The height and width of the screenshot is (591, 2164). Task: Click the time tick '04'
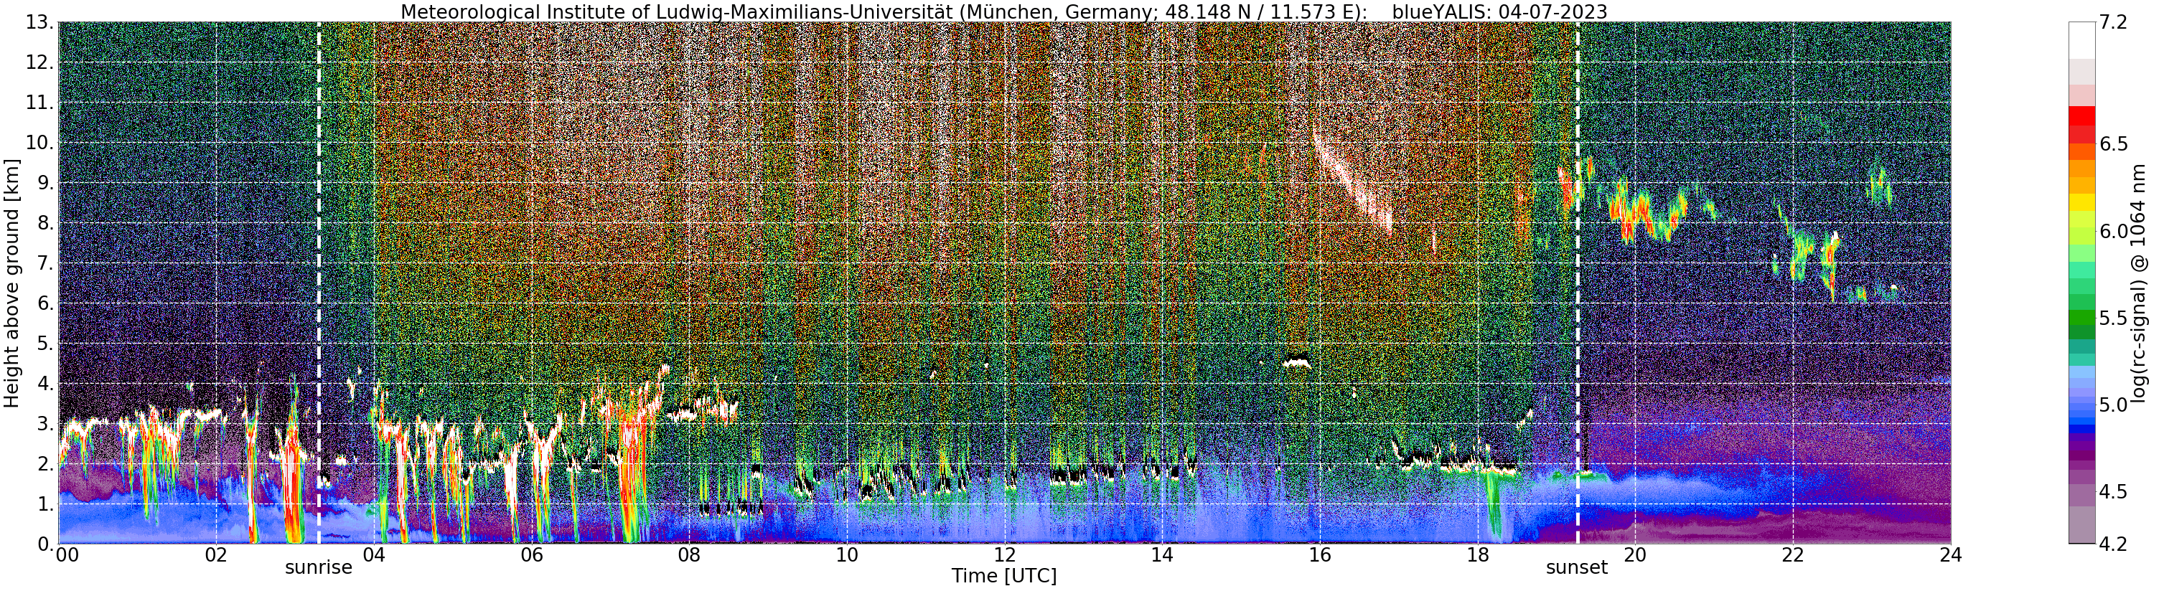point(374,555)
